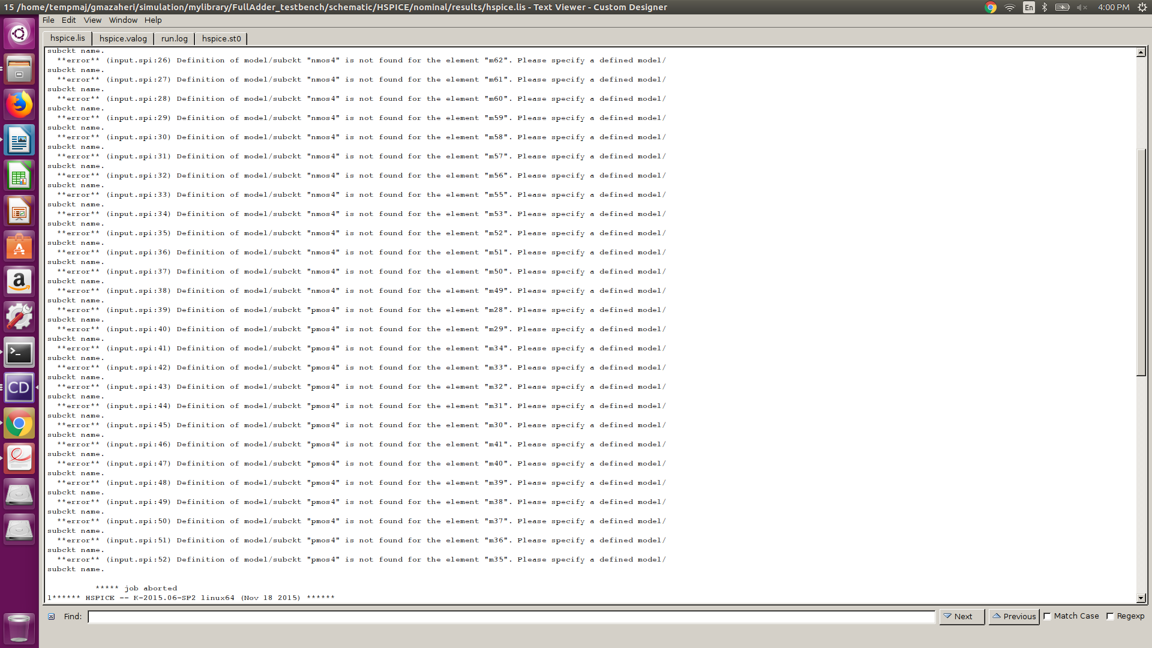Open Custom Designer launcher icon

pos(19,388)
